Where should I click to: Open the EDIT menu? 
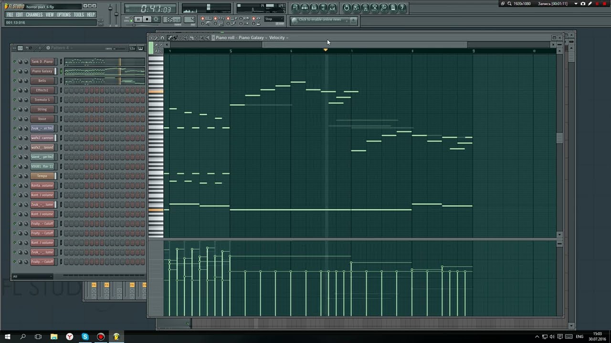coord(20,15)
